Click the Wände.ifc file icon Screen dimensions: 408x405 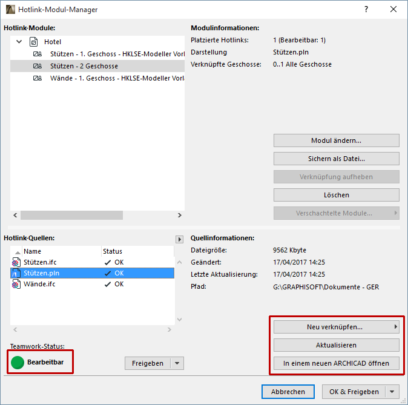pyautogui.click(x=16, y=284)
